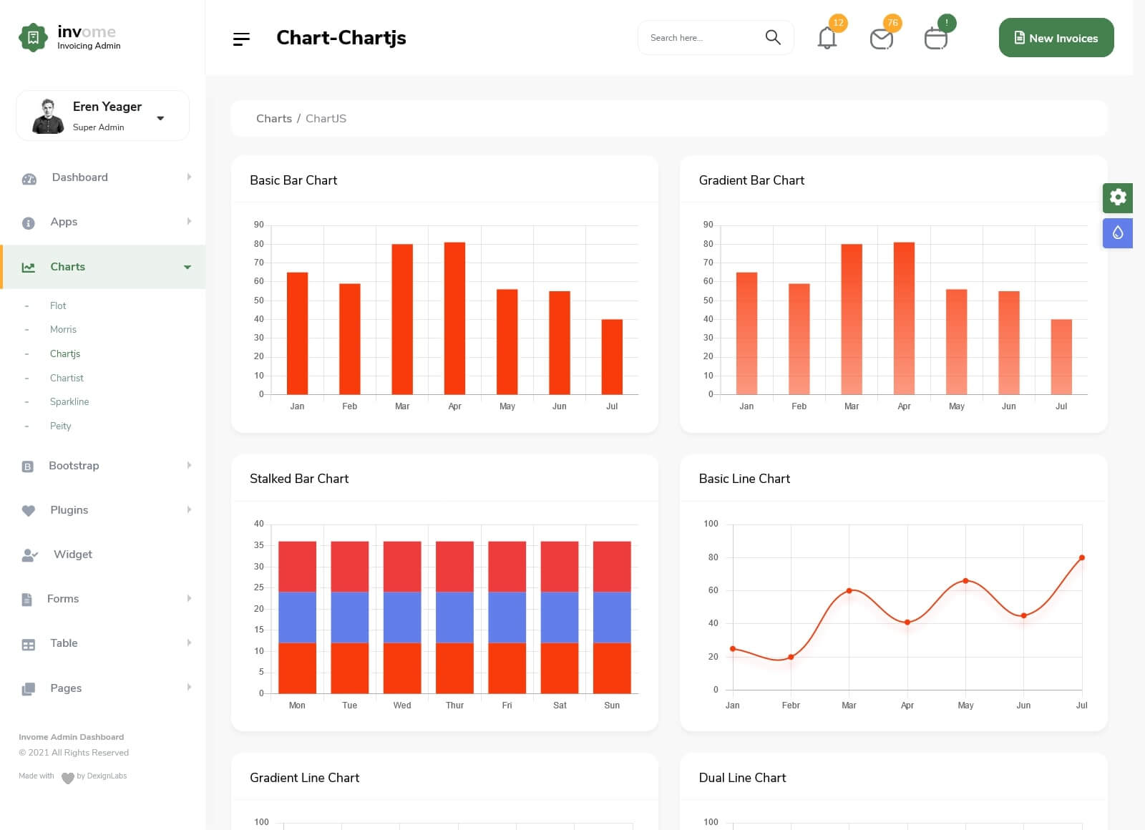1145x830 pixels.
Task: Open the green settings gear panel
Action: [x=1118, y=197]
